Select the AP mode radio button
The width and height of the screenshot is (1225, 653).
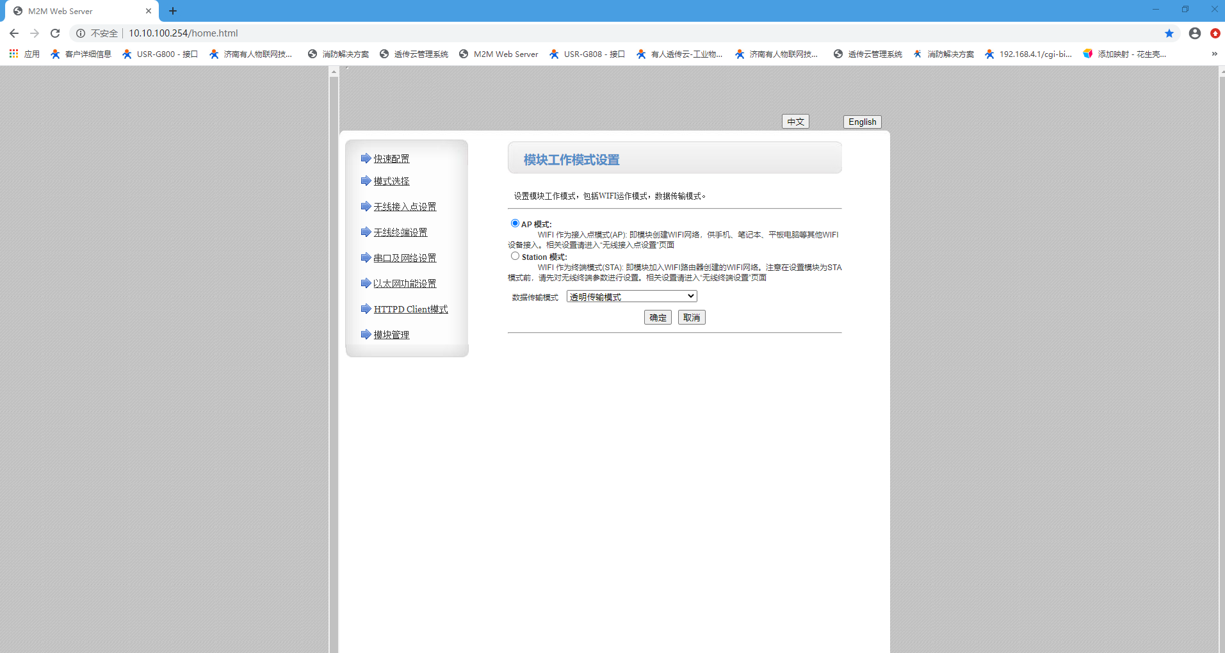(x=515, y=223)
